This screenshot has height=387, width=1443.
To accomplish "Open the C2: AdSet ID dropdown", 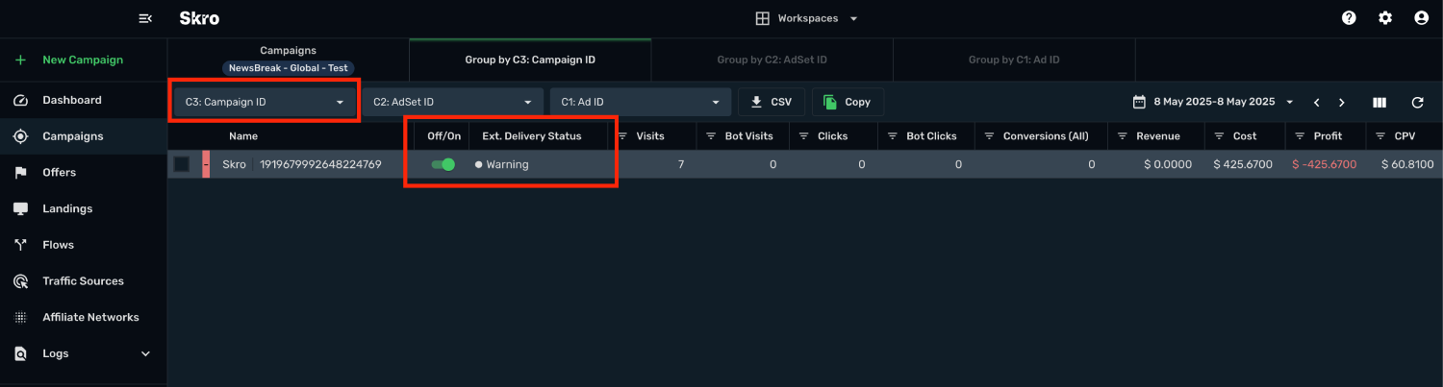I will [x=452, y=102].
